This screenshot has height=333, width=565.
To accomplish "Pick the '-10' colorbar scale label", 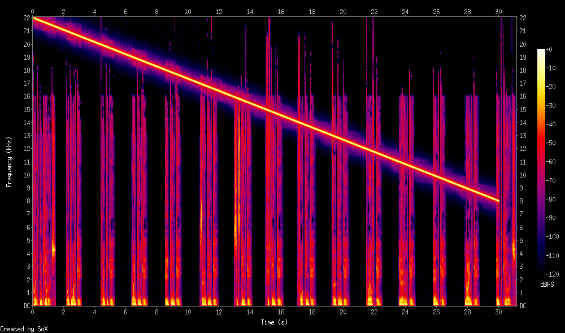I will 550,68.
